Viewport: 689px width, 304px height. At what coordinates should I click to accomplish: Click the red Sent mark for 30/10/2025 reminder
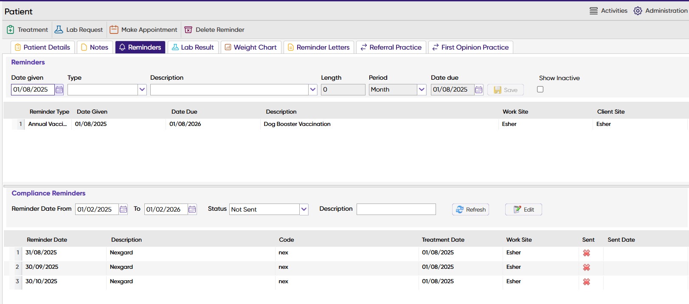pos(586,282)
